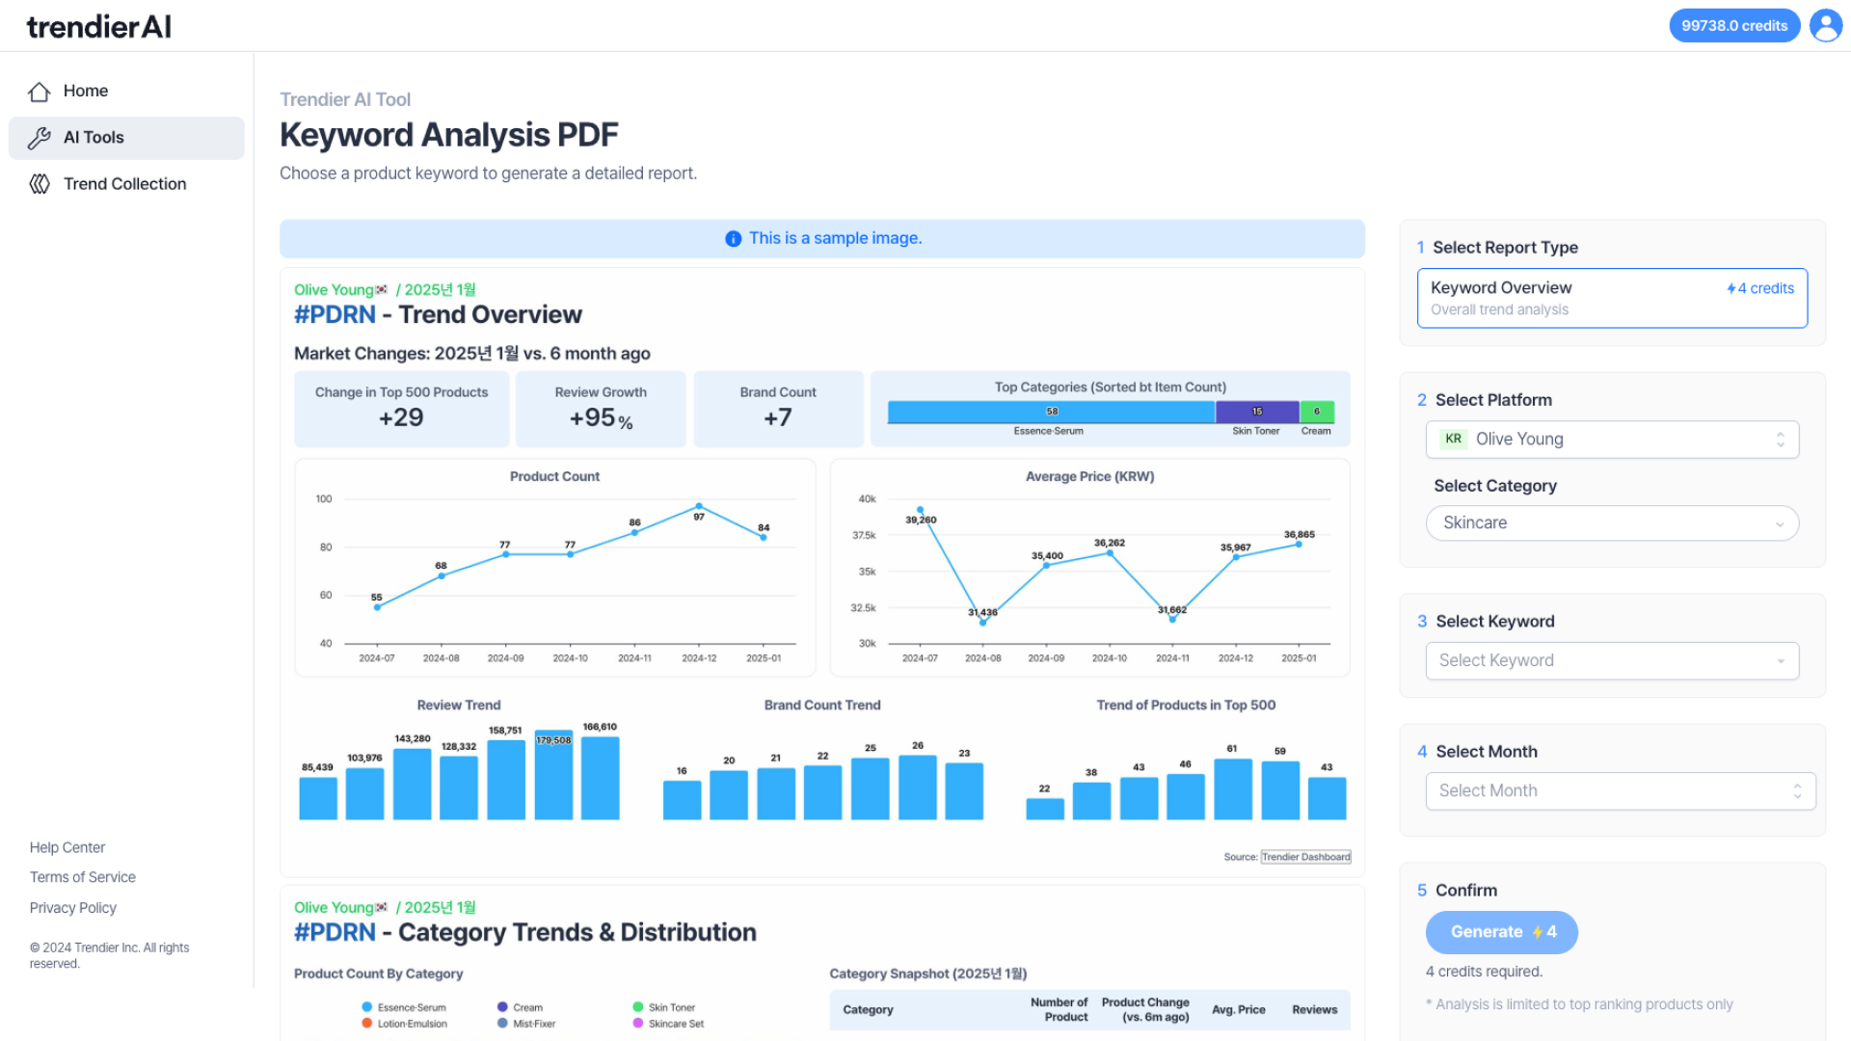Click Lotion-Emulsion legend dot
Screen dimensions: 1851x1041
pyautogui.click(x=367, y=1024)
